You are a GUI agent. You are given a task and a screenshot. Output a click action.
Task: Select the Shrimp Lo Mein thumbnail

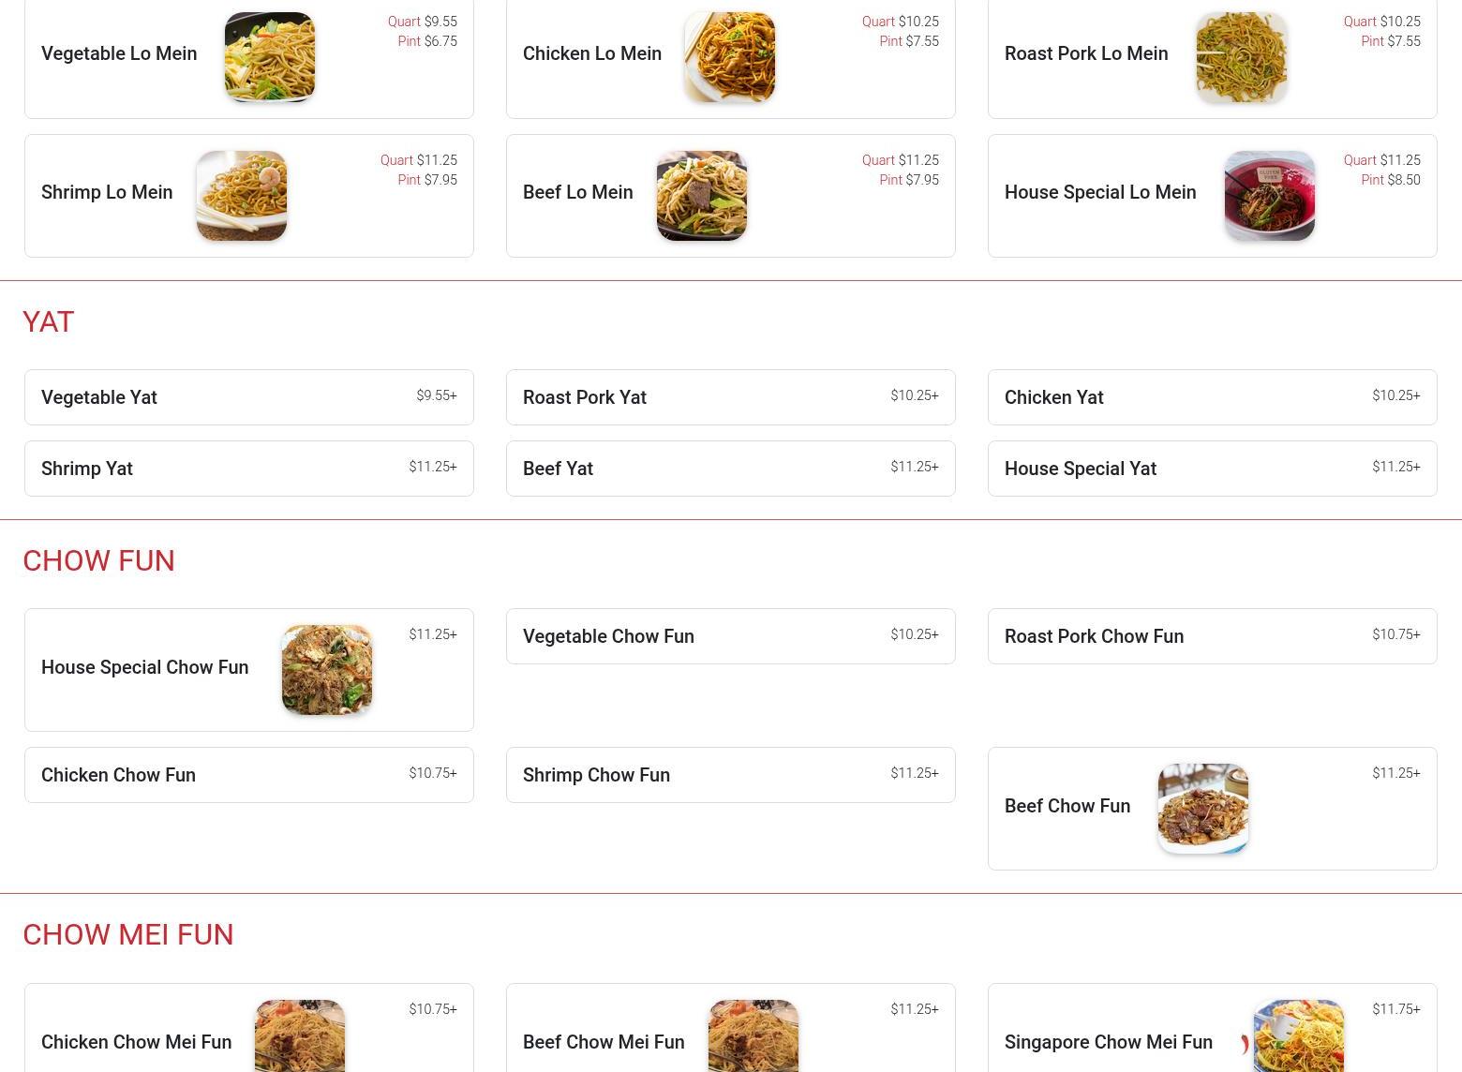pos(242,196)
